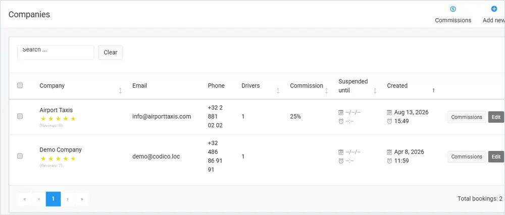
Task: Edit the Airport Taxis company
Action: pyautogui.click(x=496, y=117)
